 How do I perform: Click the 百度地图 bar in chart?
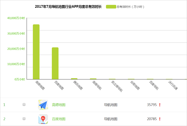point(55,63)
